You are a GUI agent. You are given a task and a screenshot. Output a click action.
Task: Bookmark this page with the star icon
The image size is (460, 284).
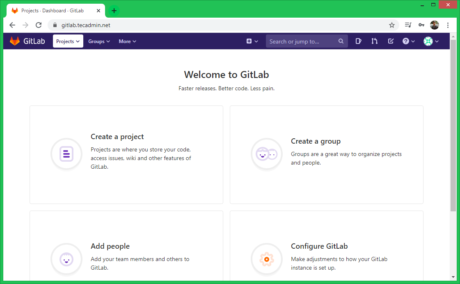pos(391,25)
